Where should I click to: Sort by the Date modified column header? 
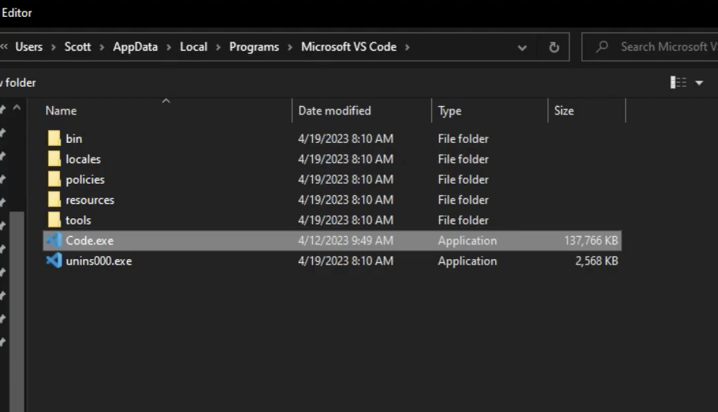click(334, 111)
